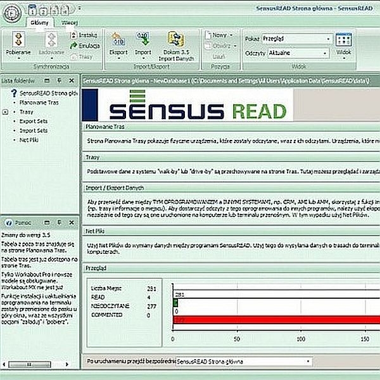Click the Pobieranie download icon
Viewport: 380px width, 380px height.
(x=18, y=39)
